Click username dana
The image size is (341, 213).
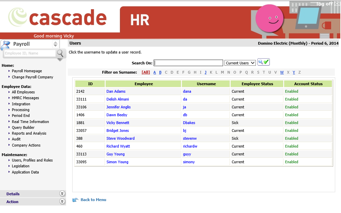[x=187, y=91]
